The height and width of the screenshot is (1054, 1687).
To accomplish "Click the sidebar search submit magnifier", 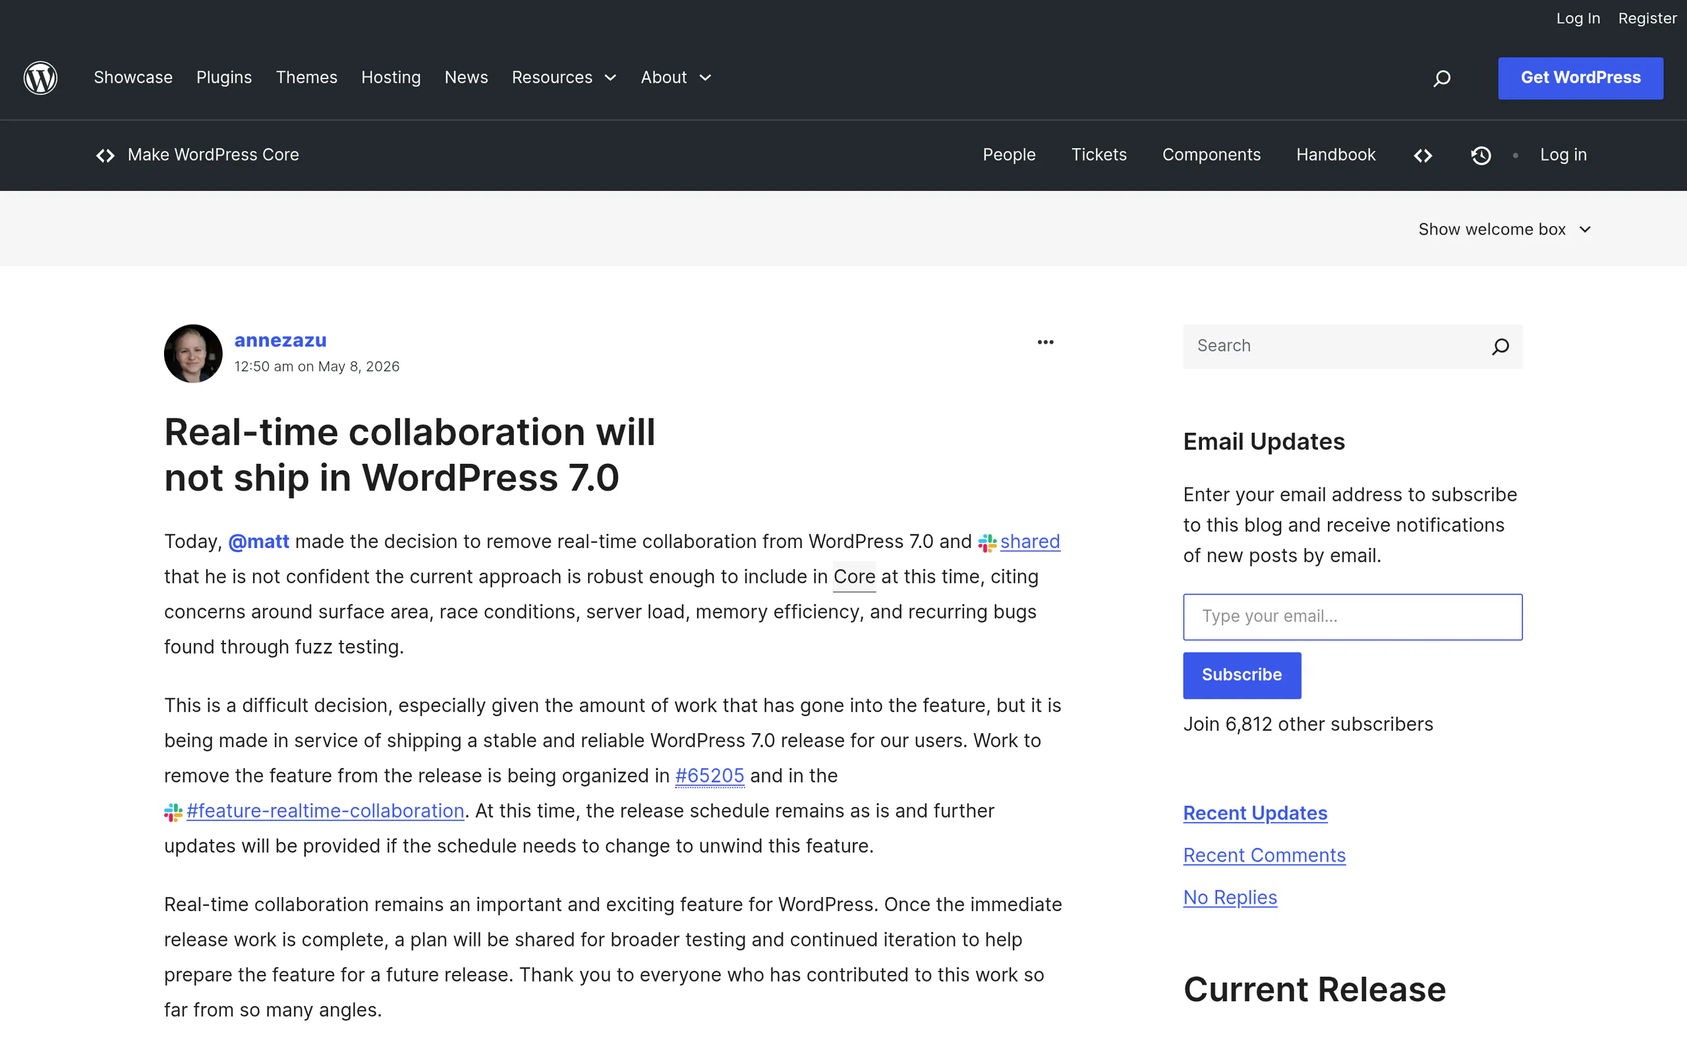I will coord(1500,347).
